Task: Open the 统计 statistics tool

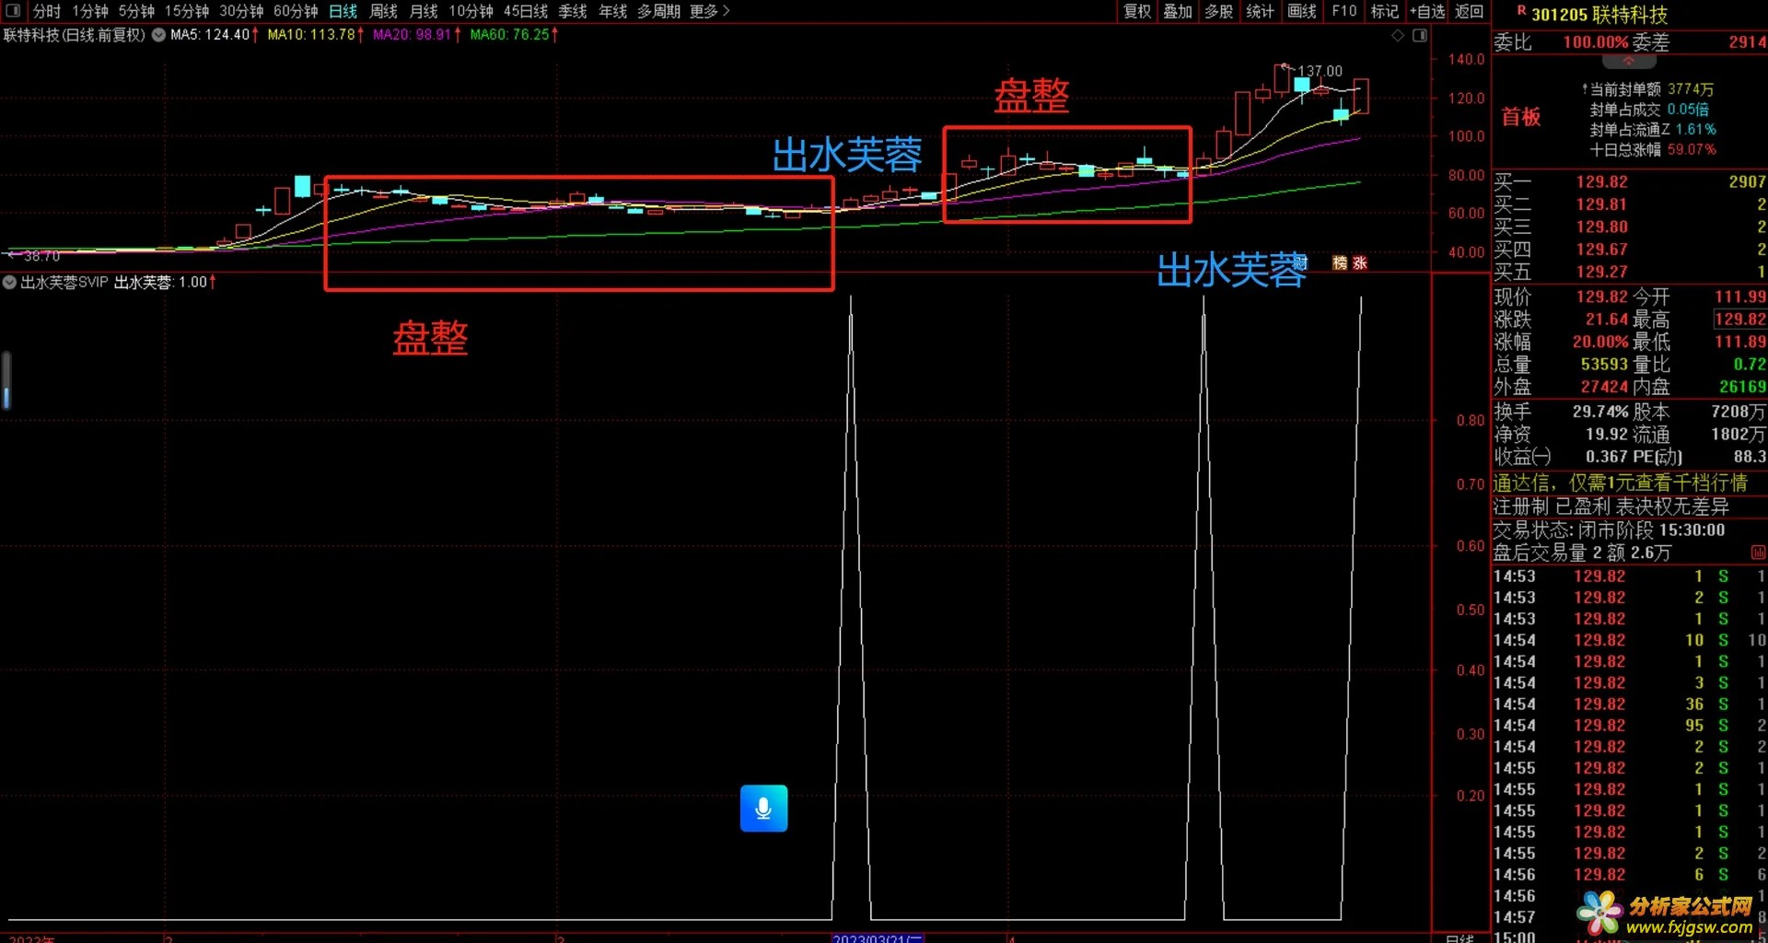Action: 1260,11
